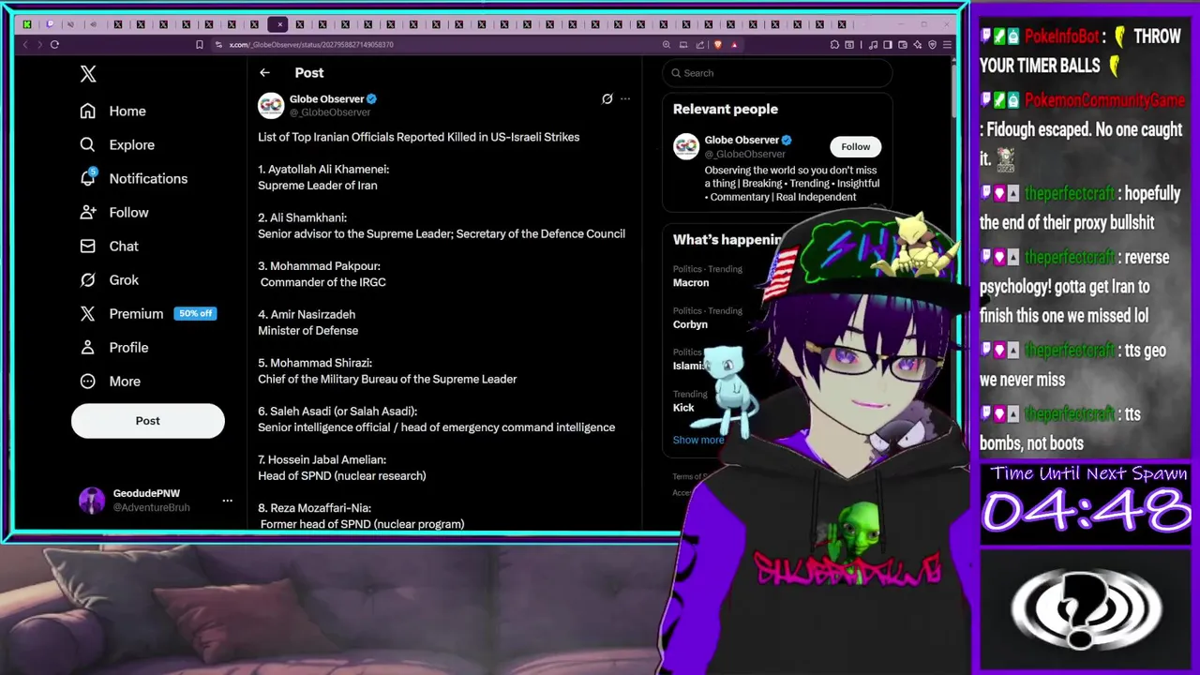1200x675 pixels.
Task: Go back using browser back arrow
Action: [25, 44]
